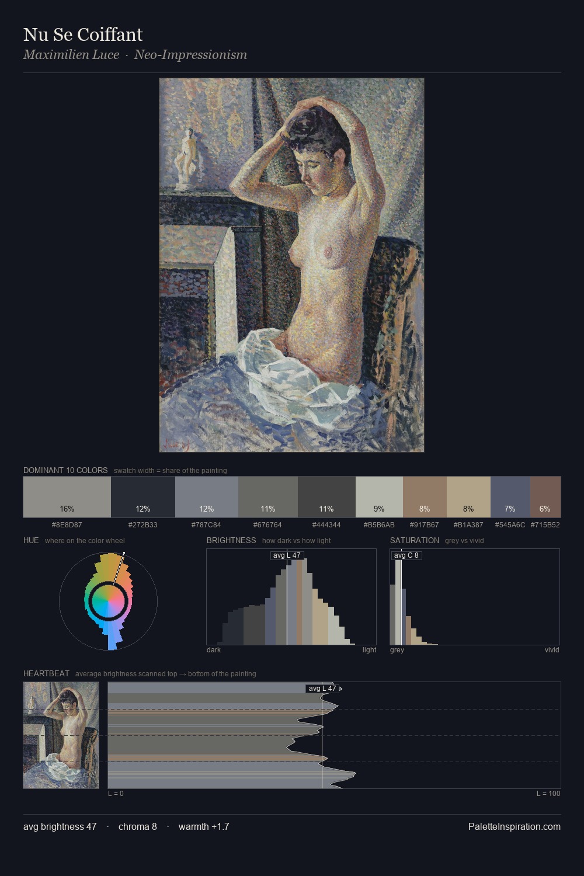Click the BRIGHTNESS section heading
584x876 pixels.
[x=231, y=540]
